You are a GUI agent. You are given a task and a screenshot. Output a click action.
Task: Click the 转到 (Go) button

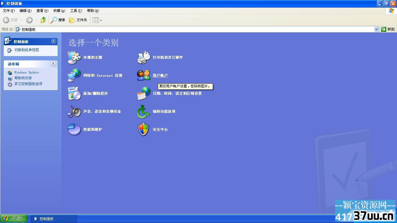point(388,29)
